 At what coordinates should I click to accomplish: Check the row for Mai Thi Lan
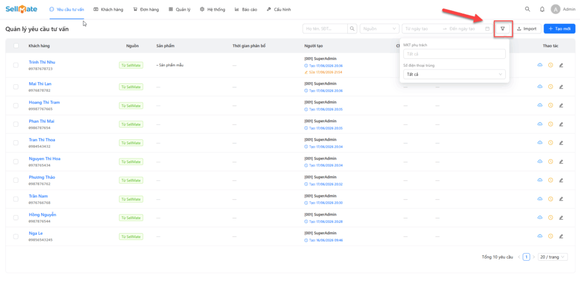[x=16, y=87]
